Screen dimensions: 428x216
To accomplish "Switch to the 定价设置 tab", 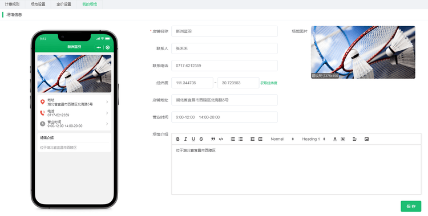I will tap(63, 5).
